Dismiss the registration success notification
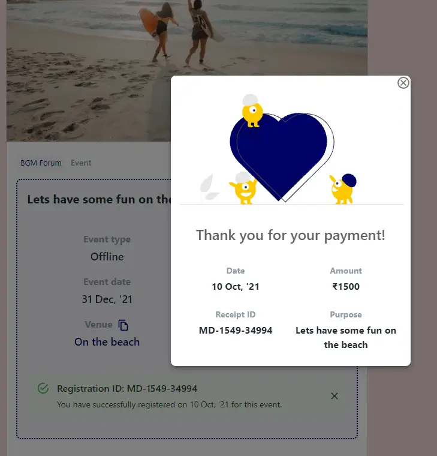This screenshot has height=456, width=437. click(x=334, y=396)
